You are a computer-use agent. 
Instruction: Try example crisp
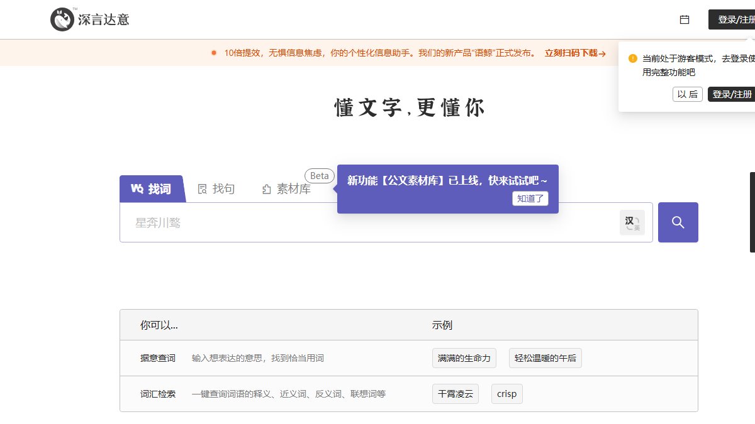pos(506,394)
